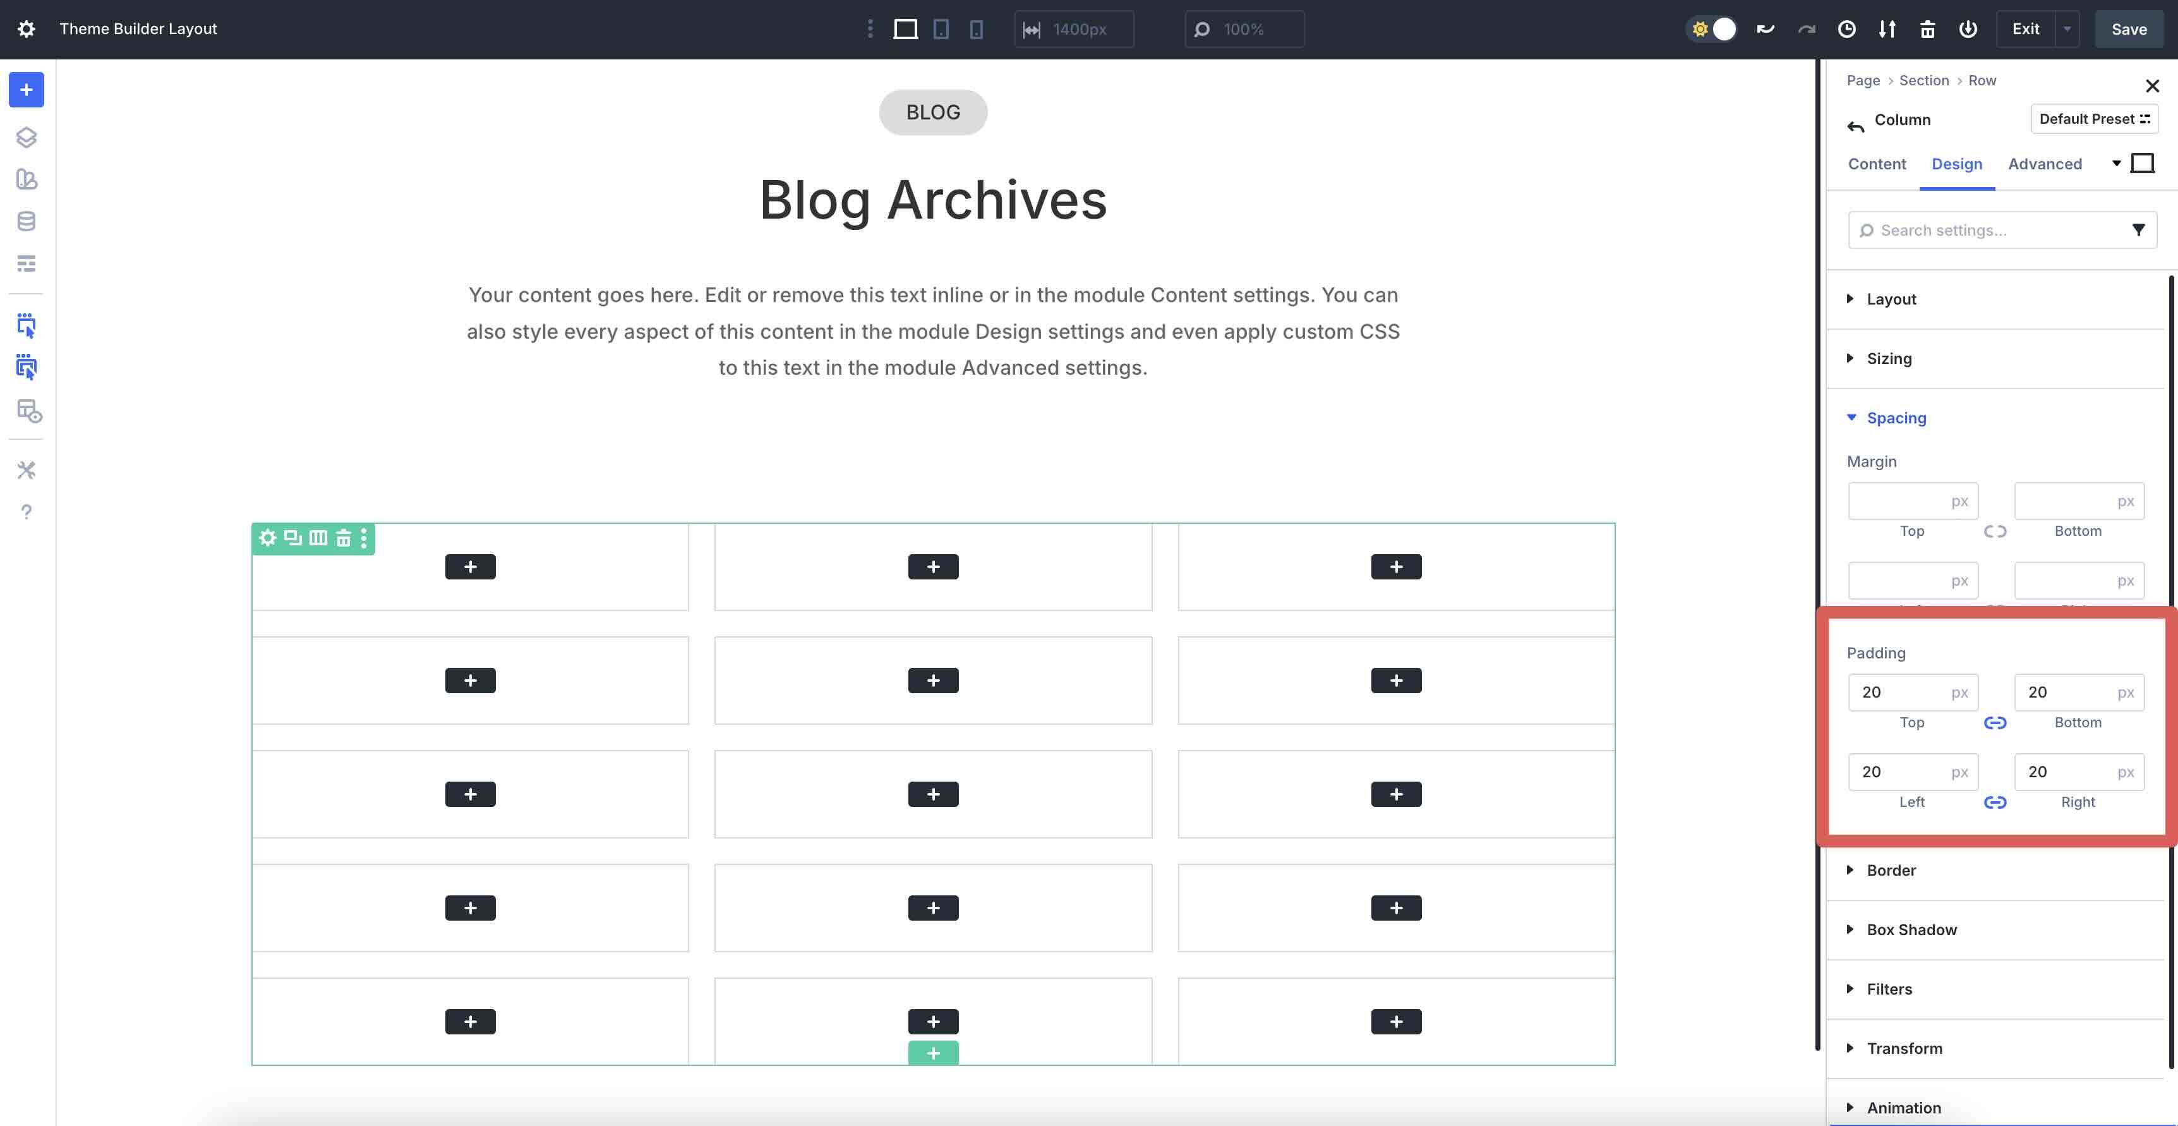Select the layers panel icon in left sidebar
Viewport: 2178px width, 1126px height.
tap(26, 137)
